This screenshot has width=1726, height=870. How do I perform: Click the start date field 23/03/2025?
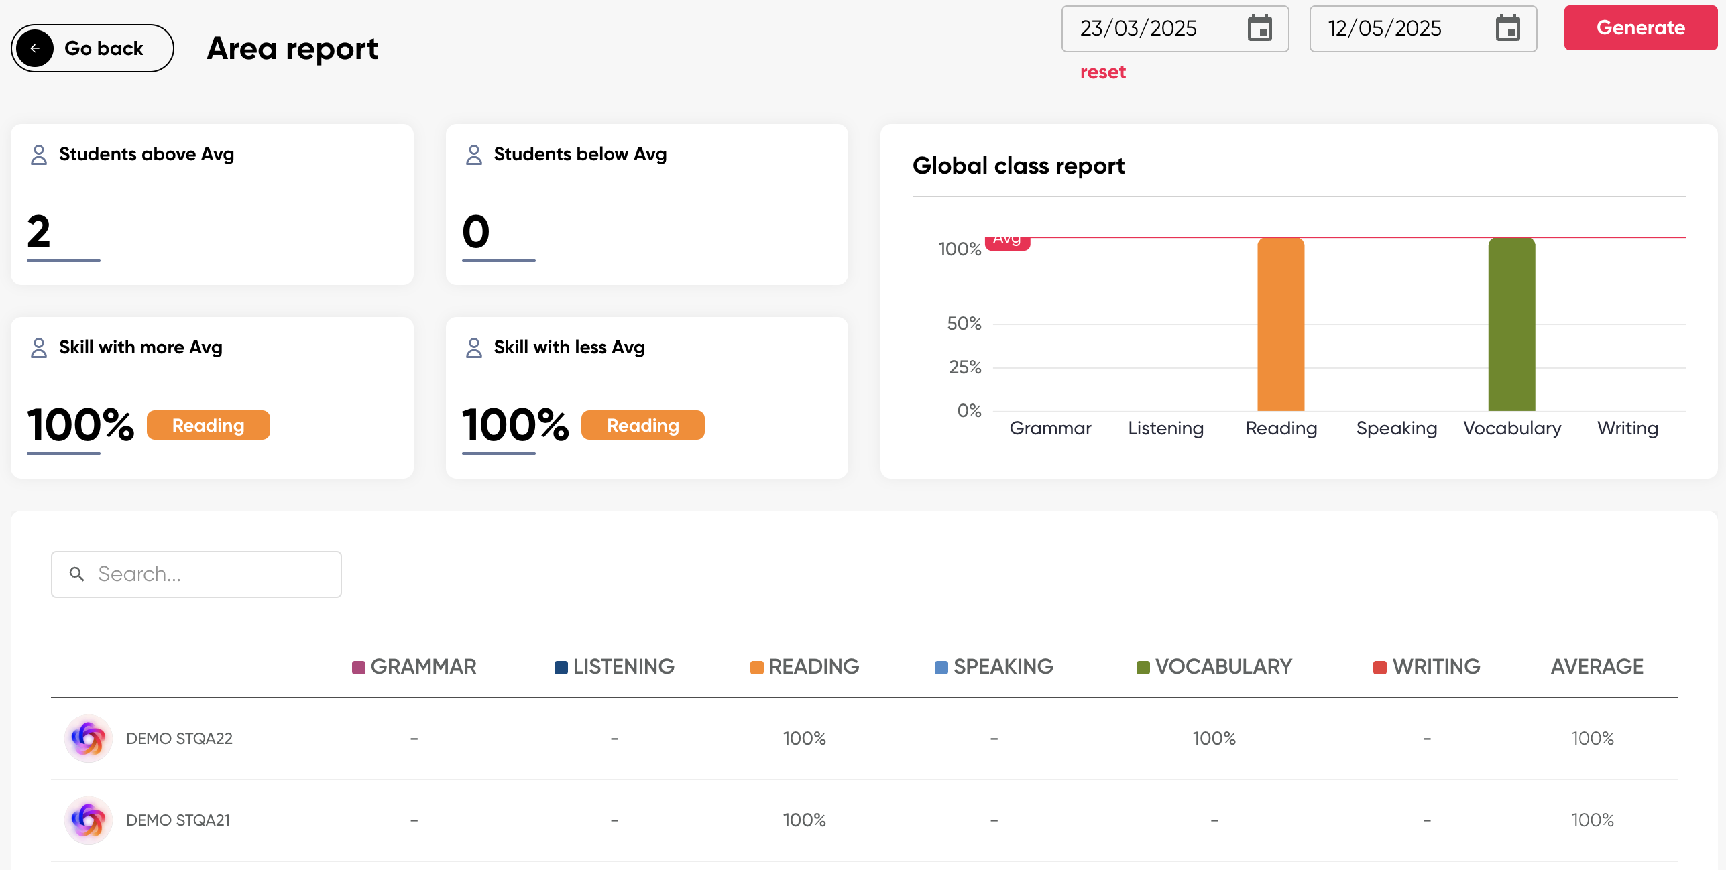1140,28
